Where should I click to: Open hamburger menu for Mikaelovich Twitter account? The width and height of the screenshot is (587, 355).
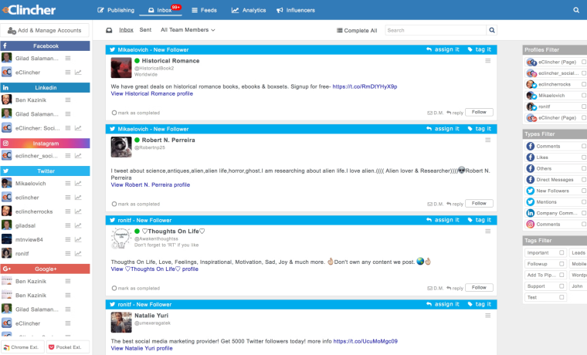tap(68, 184)
